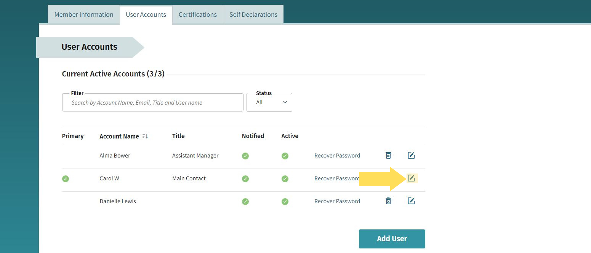
Task: Click the Current Active Accounts (3/3) heading
Action: tap(113, 74)
